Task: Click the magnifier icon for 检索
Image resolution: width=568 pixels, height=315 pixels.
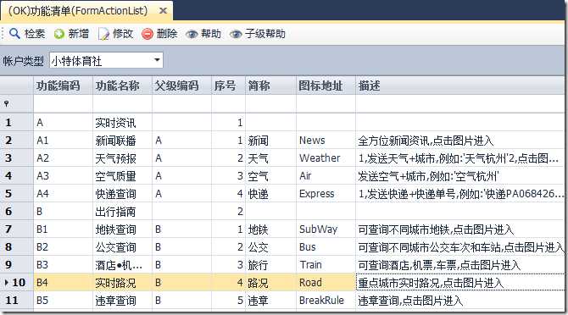Action: pos(14,33)
